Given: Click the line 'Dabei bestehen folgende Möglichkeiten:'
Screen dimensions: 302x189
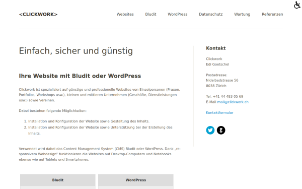Looking at the screenshot, I should [x=52, y=111].
